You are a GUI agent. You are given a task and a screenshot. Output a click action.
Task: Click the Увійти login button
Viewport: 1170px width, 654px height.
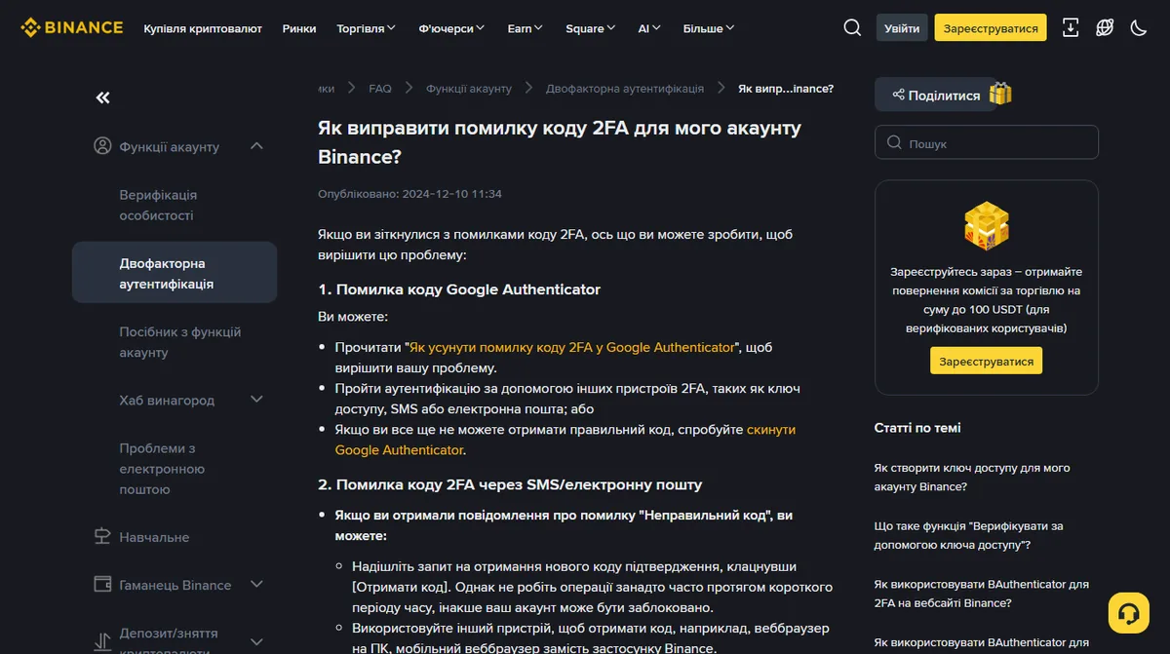pos(902,28)
